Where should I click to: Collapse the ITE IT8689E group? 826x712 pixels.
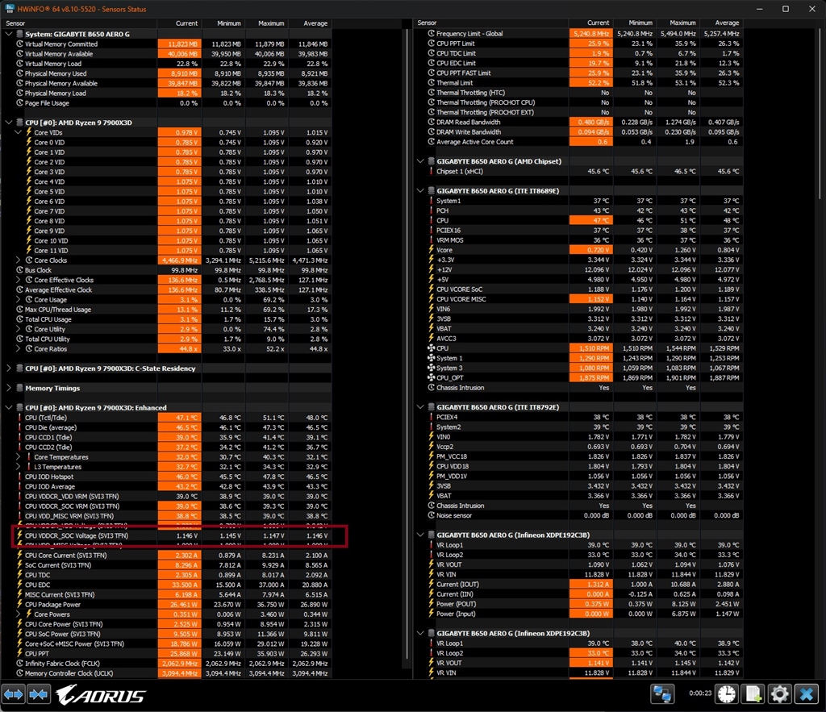420,190
